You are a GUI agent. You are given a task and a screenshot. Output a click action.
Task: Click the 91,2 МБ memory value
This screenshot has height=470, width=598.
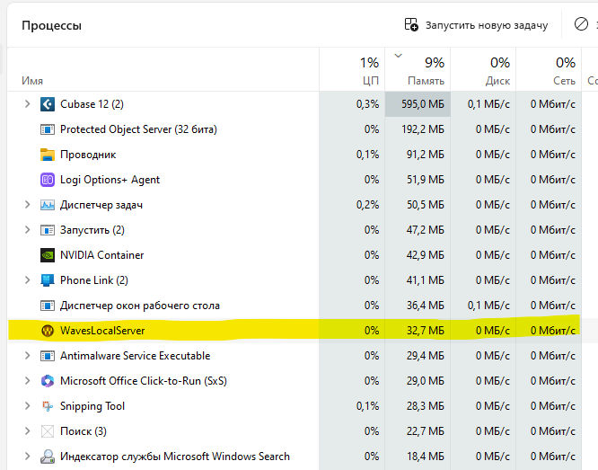(426, 155)
